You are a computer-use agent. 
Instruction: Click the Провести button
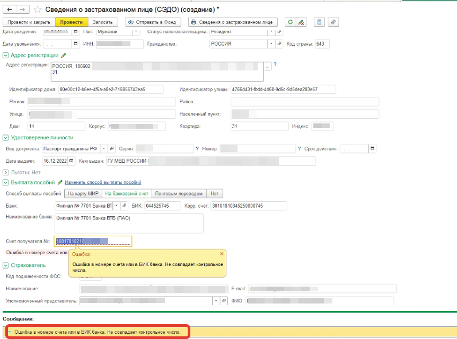click(x=71, y=22)
